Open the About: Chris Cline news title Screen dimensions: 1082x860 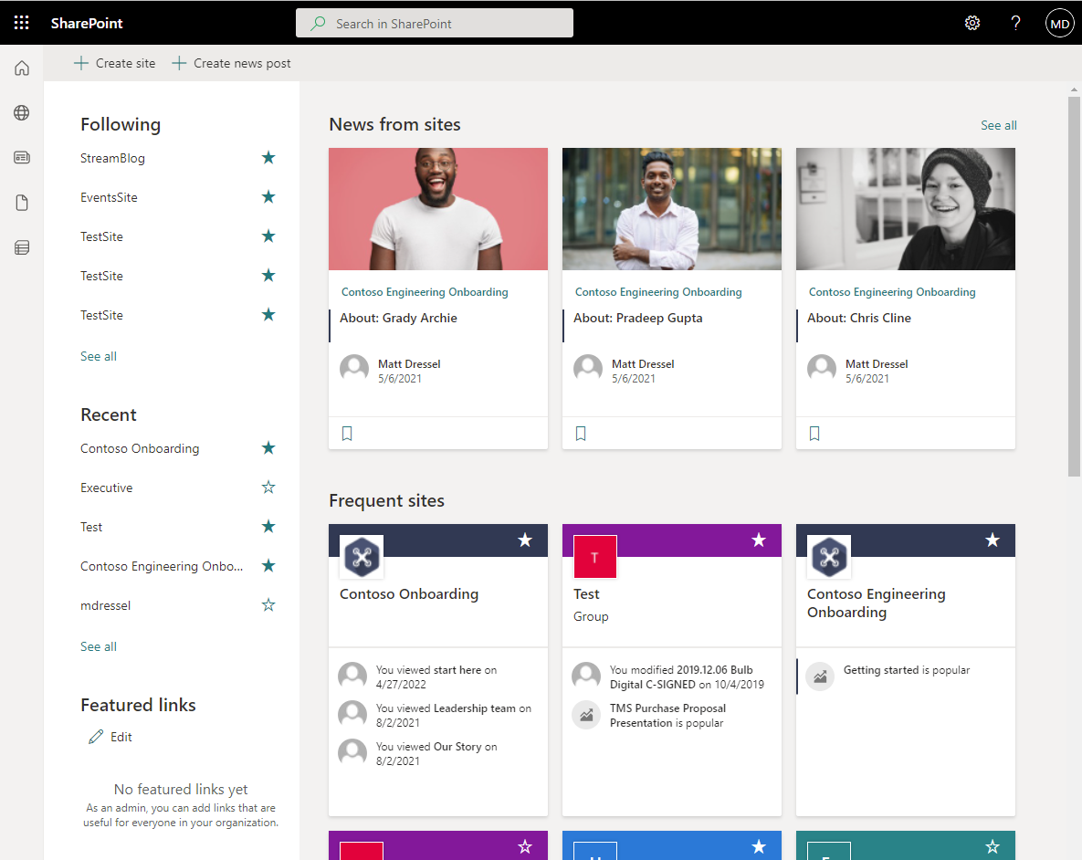point(859,318)
